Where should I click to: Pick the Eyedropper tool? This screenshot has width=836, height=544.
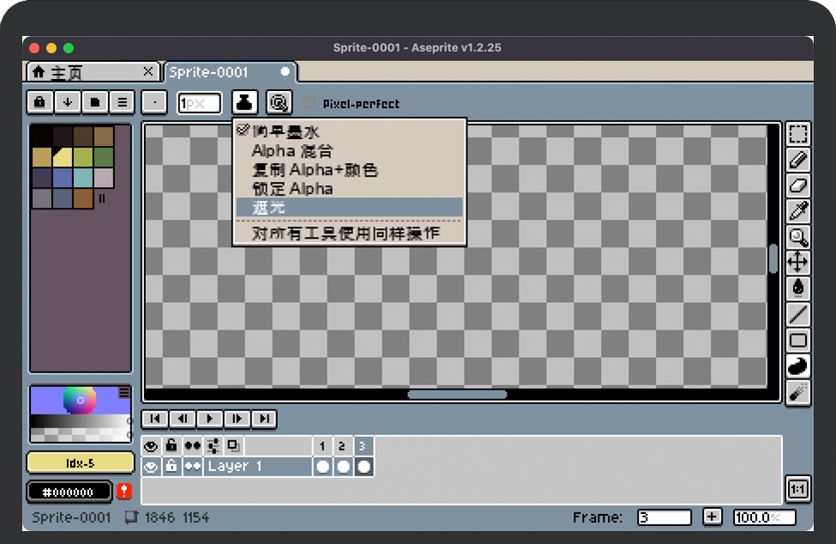798,211
